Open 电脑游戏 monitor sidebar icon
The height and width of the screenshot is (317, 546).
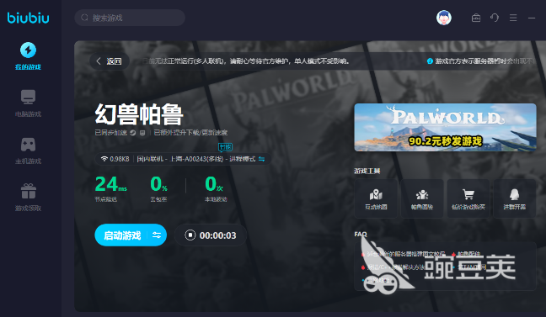click(28, 97)
